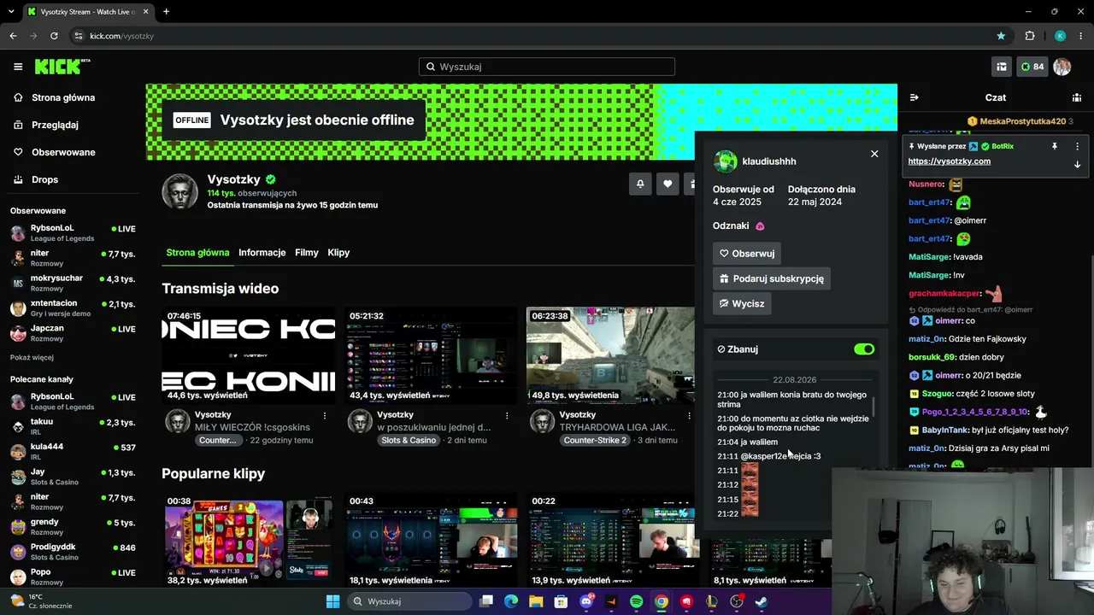
Task: Go back in Chrome
Action: pyautogui.click(x=13, y=36)
